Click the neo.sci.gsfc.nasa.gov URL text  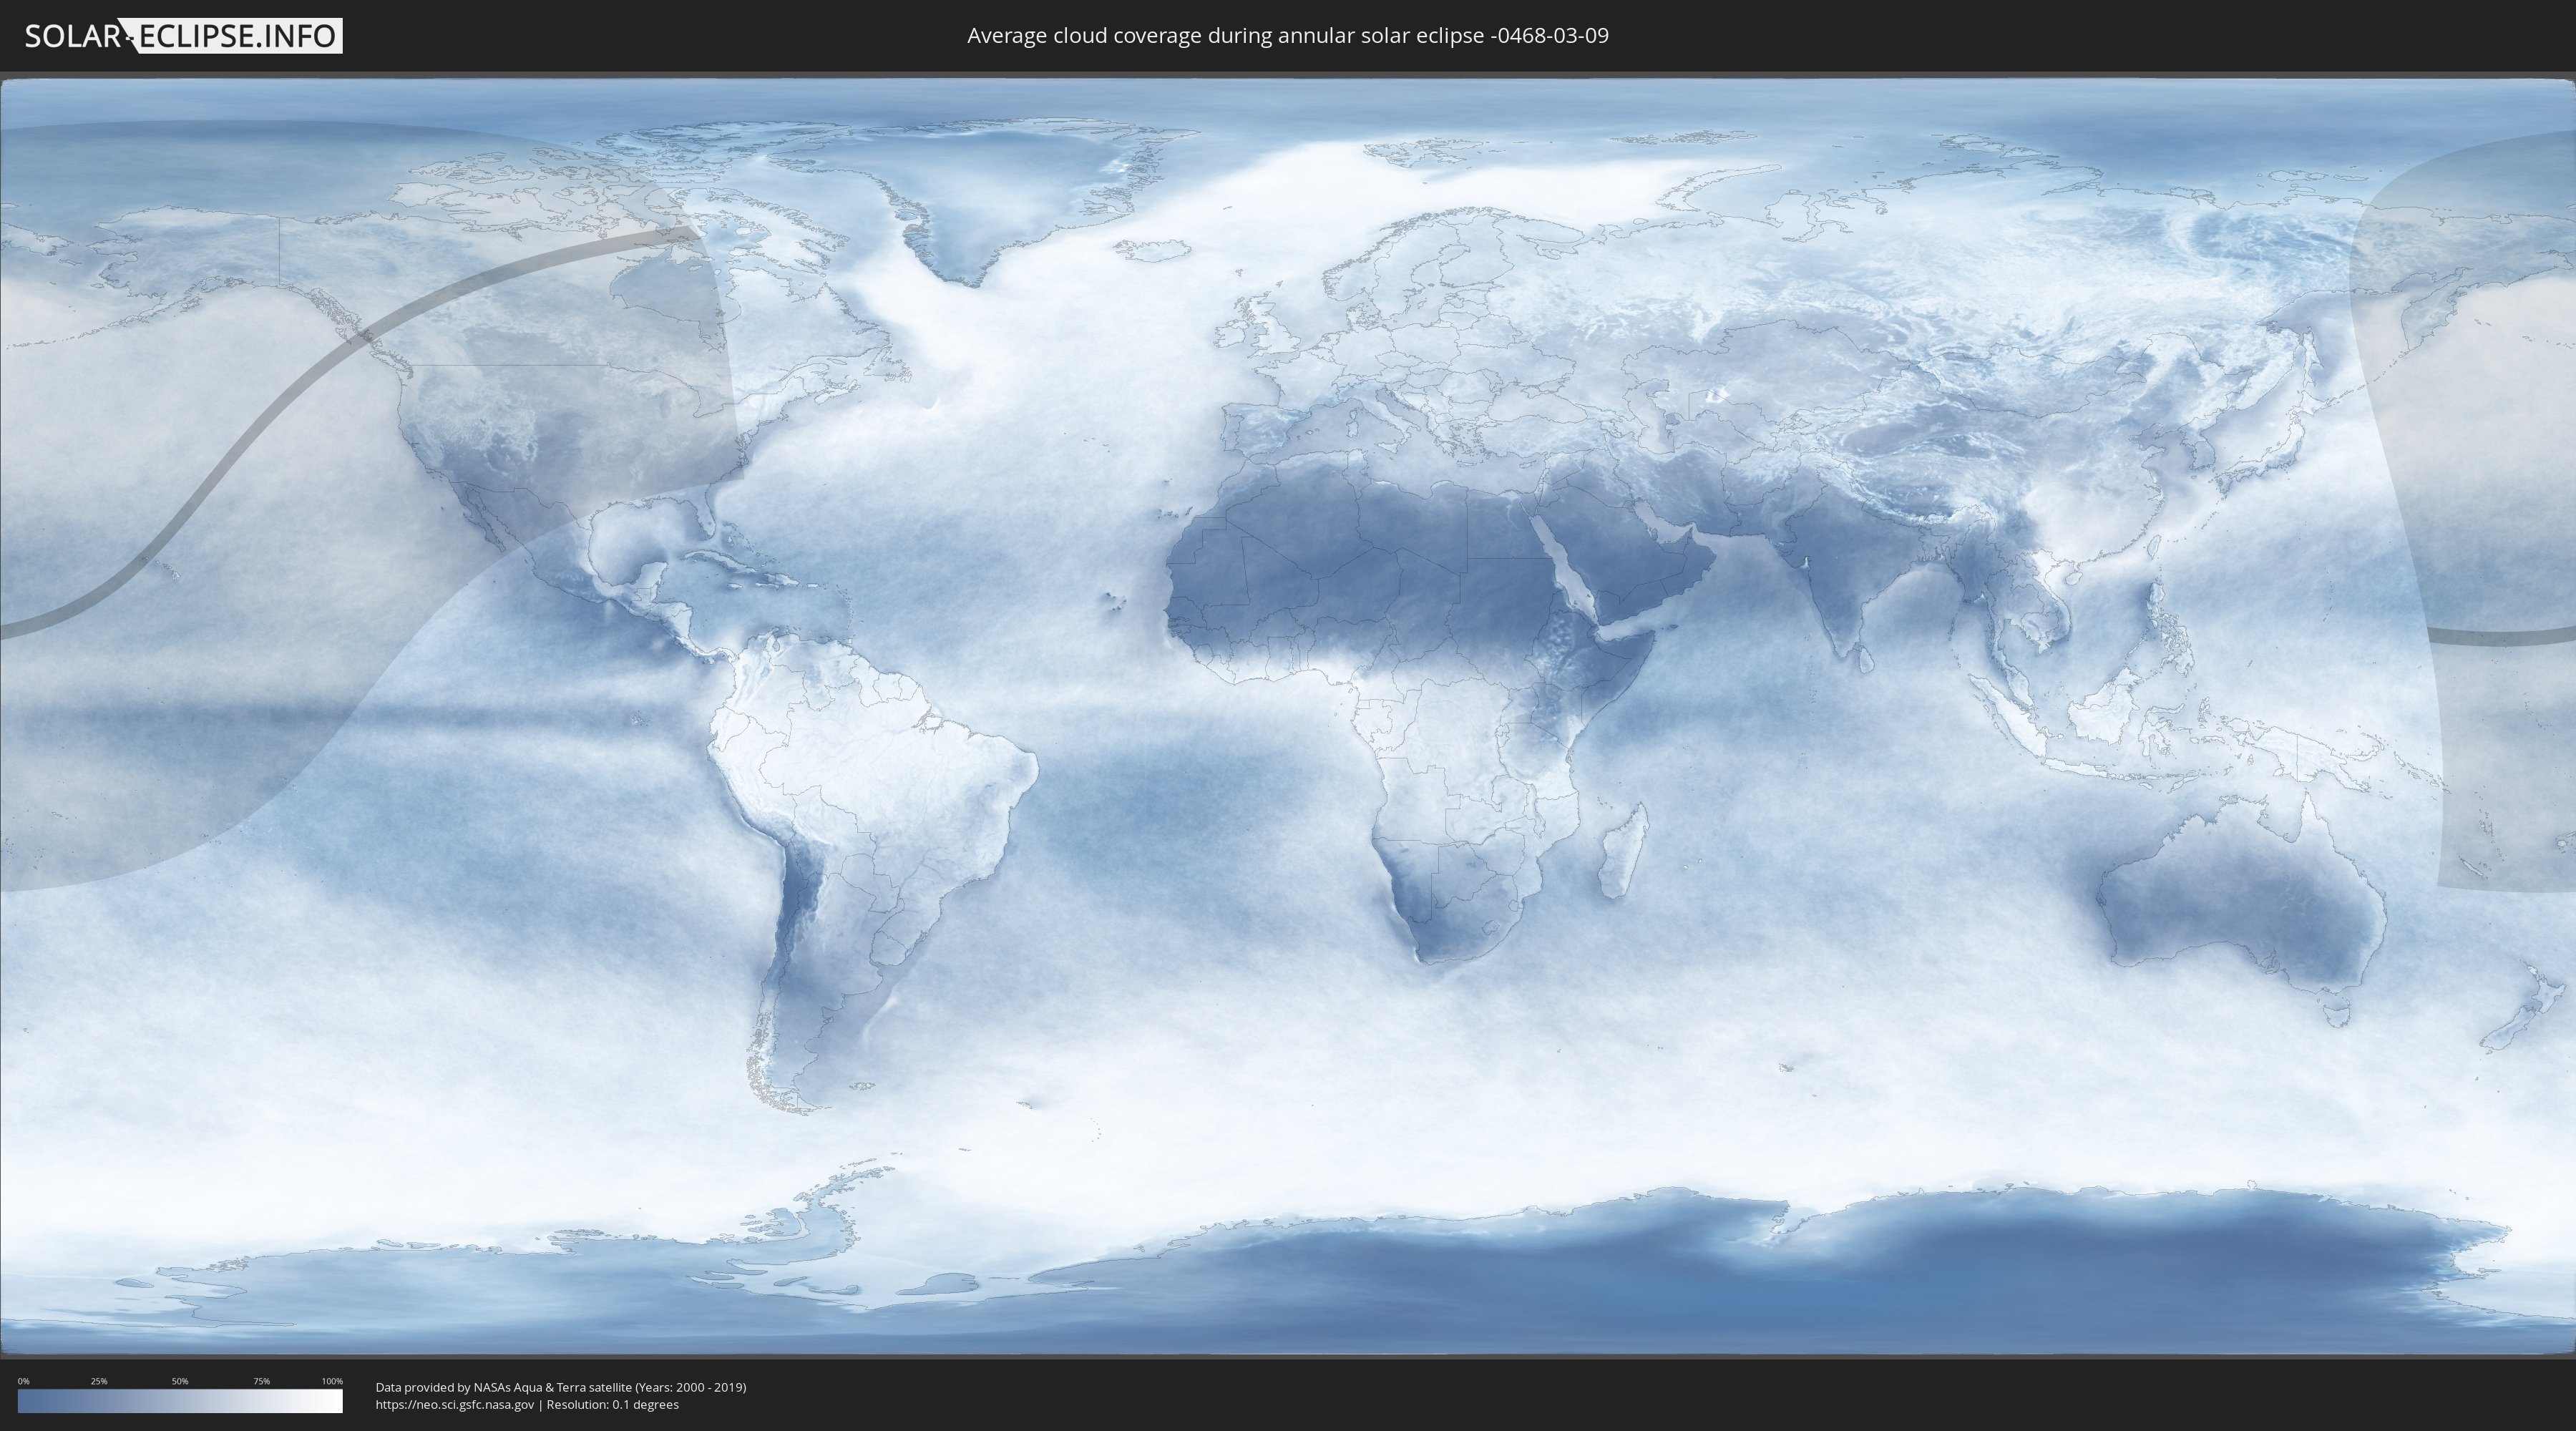coord(455,1404)
